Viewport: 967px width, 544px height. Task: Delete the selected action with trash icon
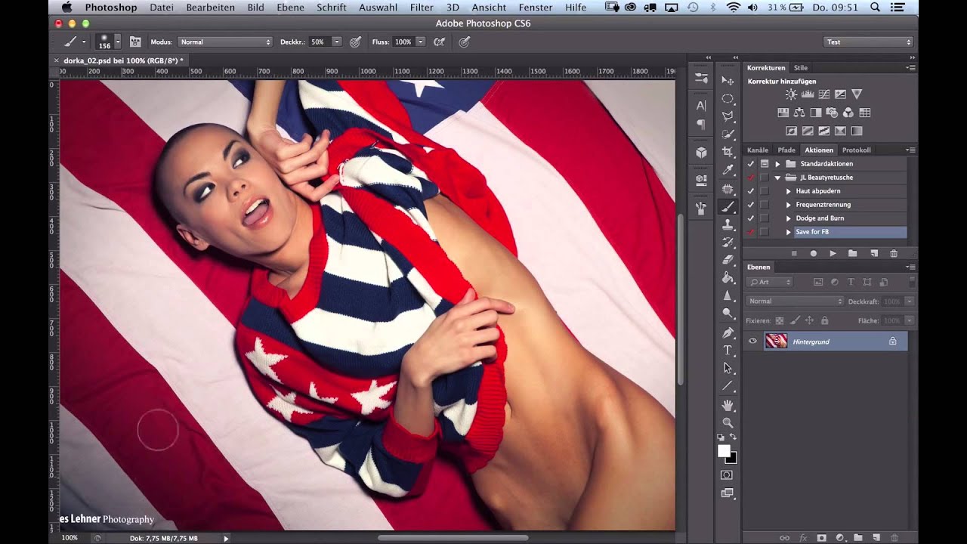894,254
